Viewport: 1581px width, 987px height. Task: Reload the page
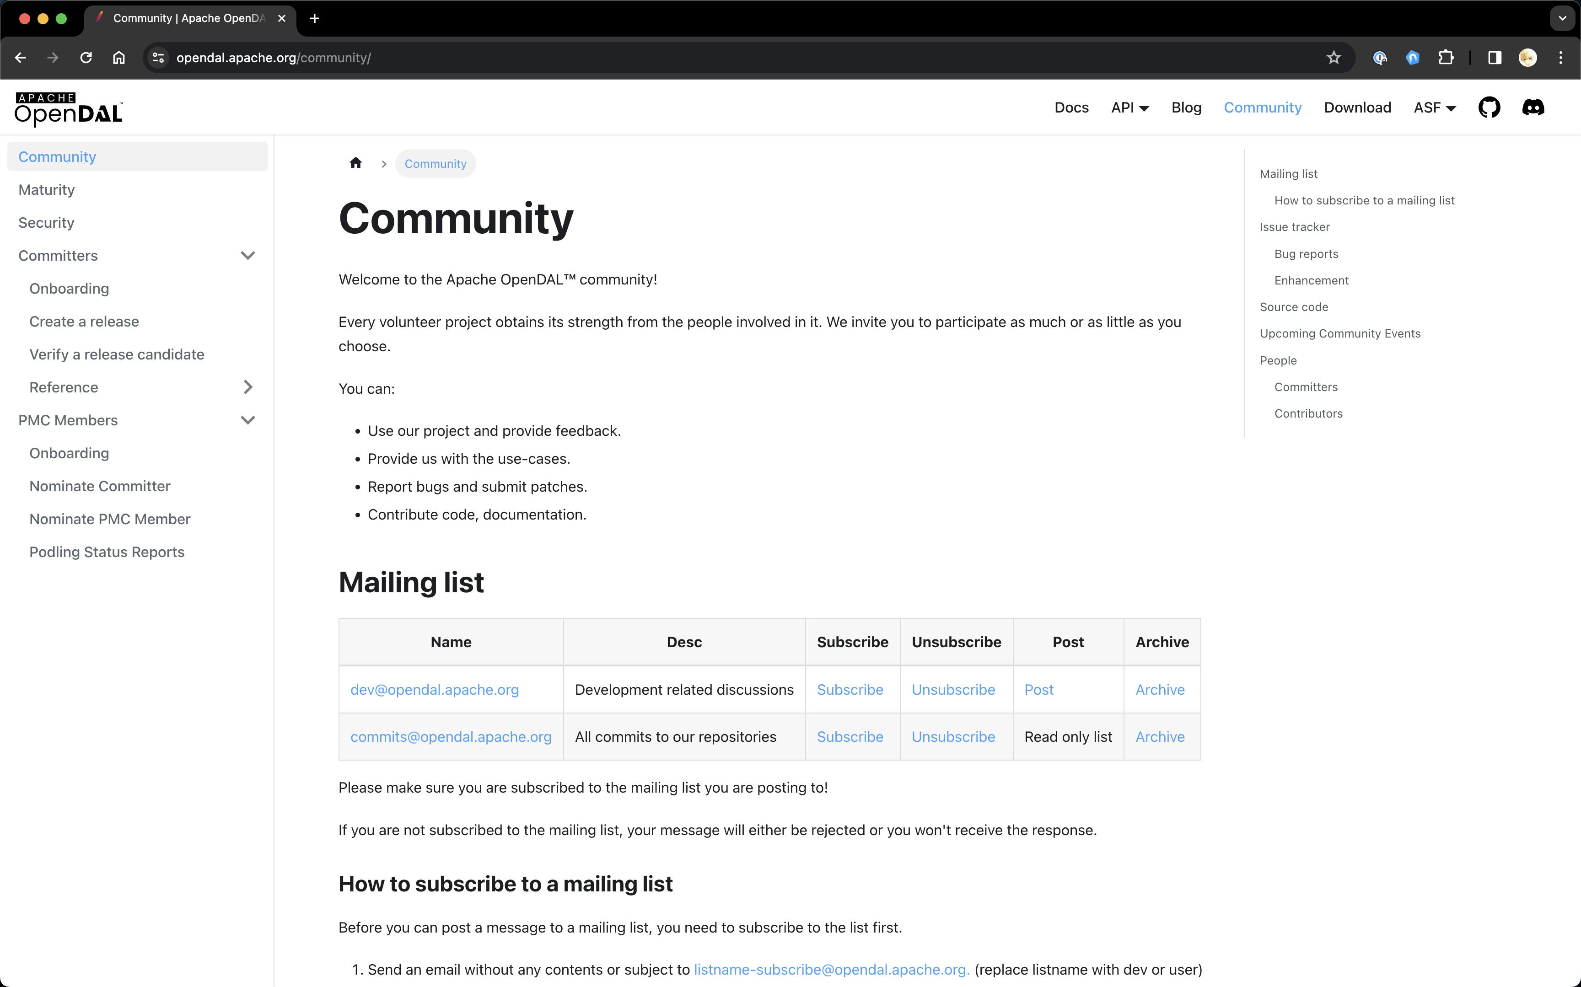click(86, 58)
